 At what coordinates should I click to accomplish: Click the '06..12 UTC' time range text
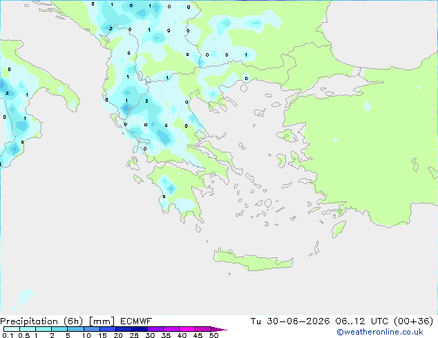click(362, 321)
